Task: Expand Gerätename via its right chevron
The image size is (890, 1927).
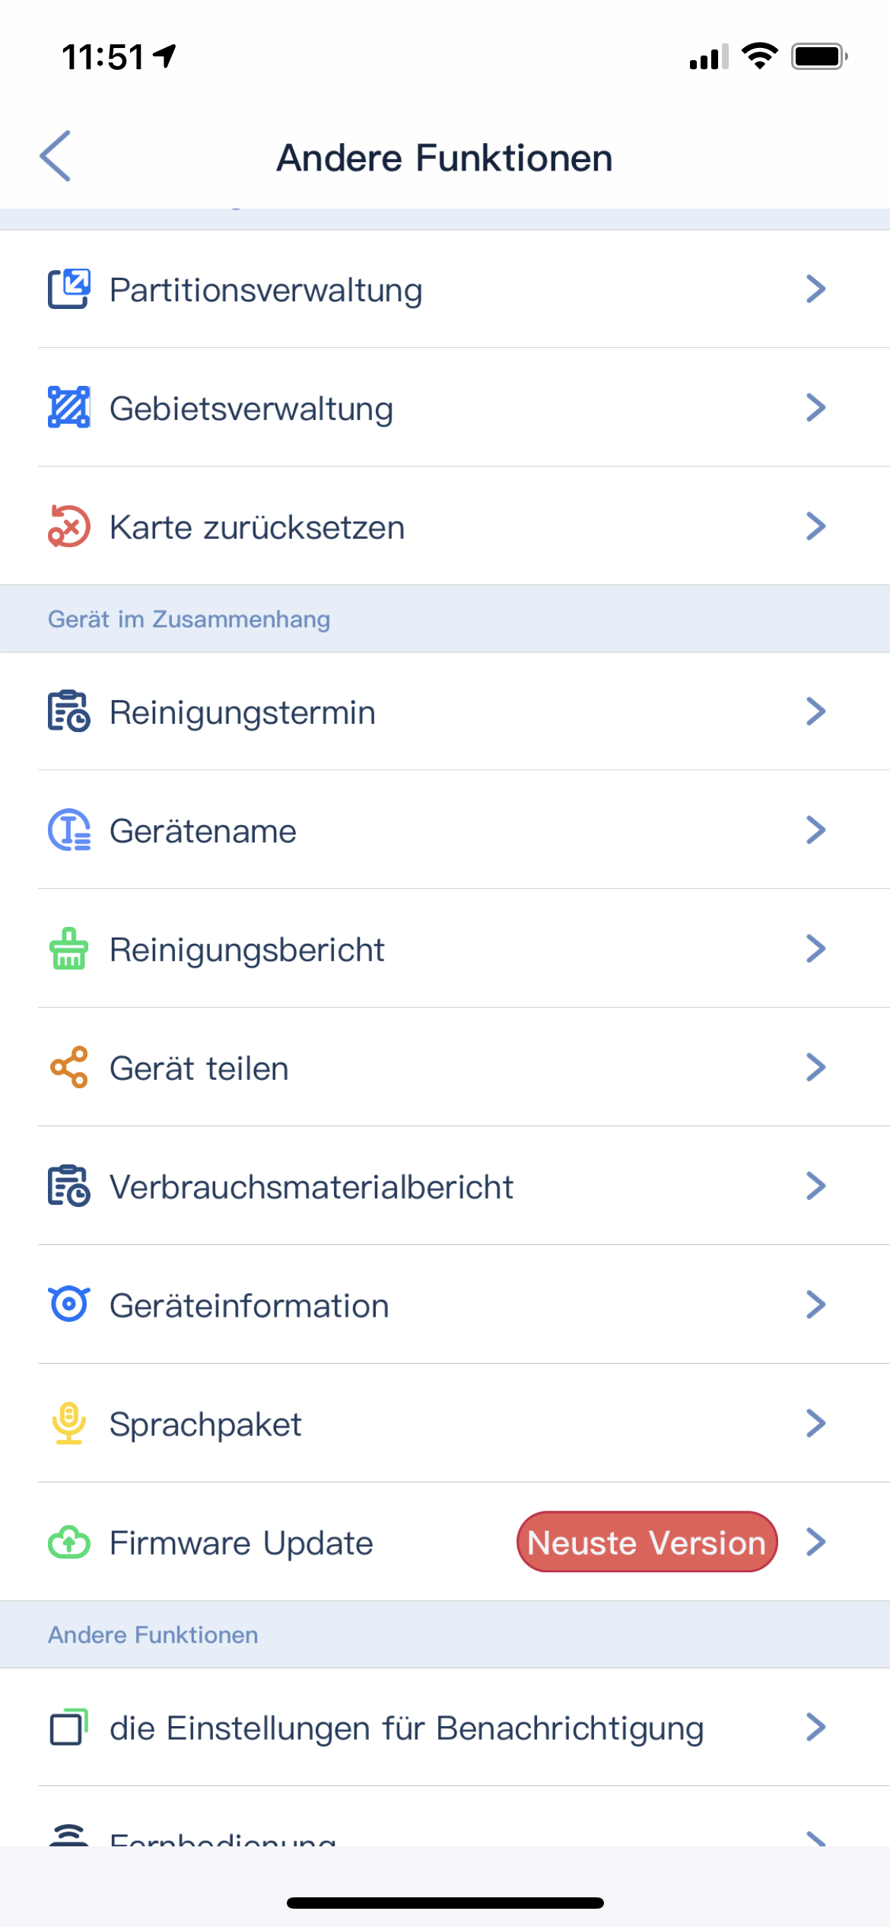Action: coord(815,830)
